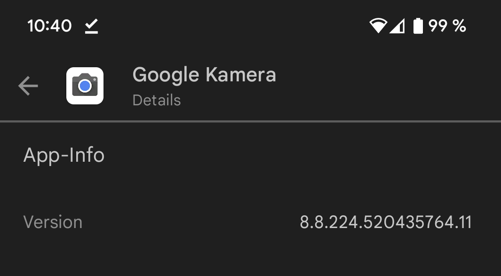This screenshot has width=501, height=276.
Task: Tap the back arrow
Action: pos(28,86)
